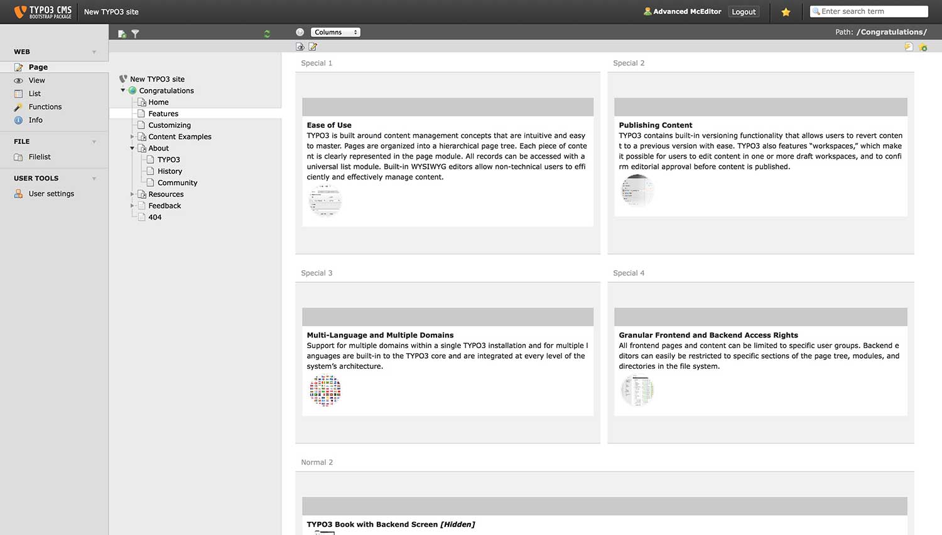Image resolution: width=942 pixels, height=535 pixels.
Task: Click the Logout button
Action: [744, 12]
